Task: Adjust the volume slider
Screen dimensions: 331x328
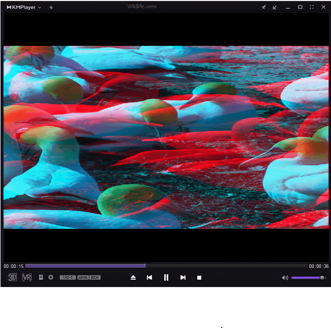Action: coord(308,278)
